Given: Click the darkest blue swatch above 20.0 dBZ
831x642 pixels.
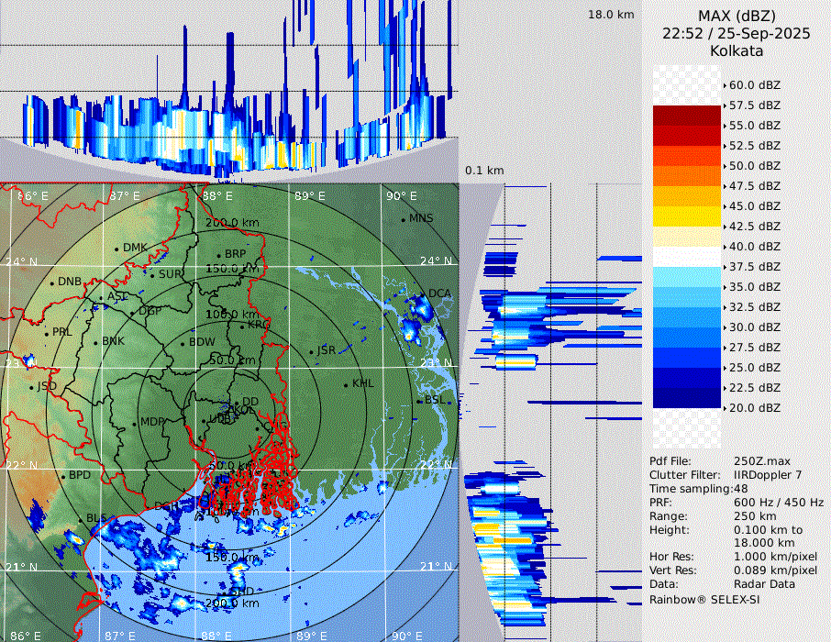Looking at the screenshot, I should (x=687, y=398).
